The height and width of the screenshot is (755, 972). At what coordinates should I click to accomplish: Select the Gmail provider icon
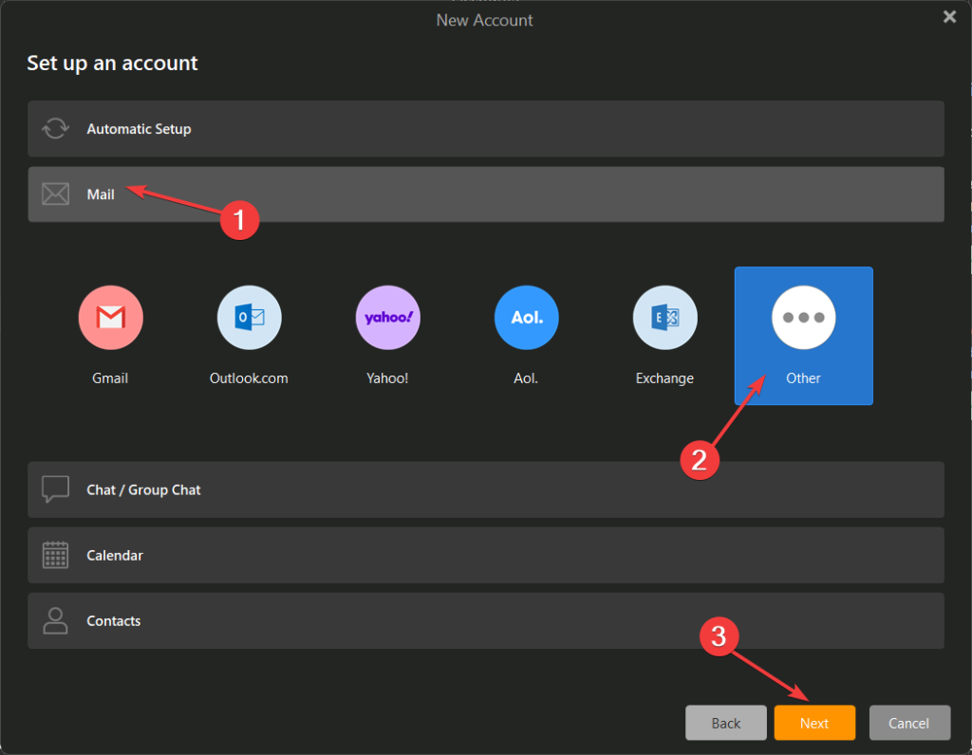110,318
